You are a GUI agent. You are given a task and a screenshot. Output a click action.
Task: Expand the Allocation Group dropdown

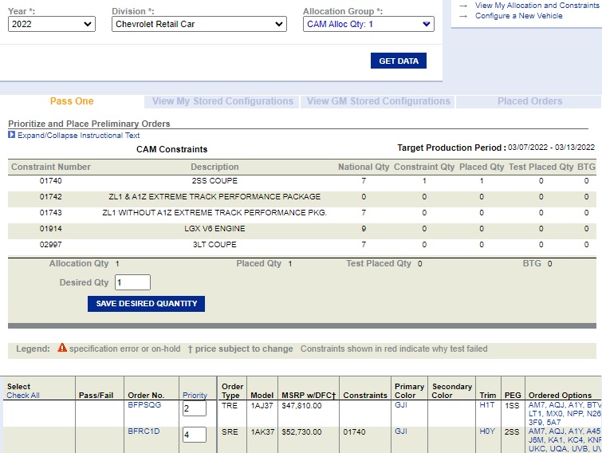tap(368, 24)
